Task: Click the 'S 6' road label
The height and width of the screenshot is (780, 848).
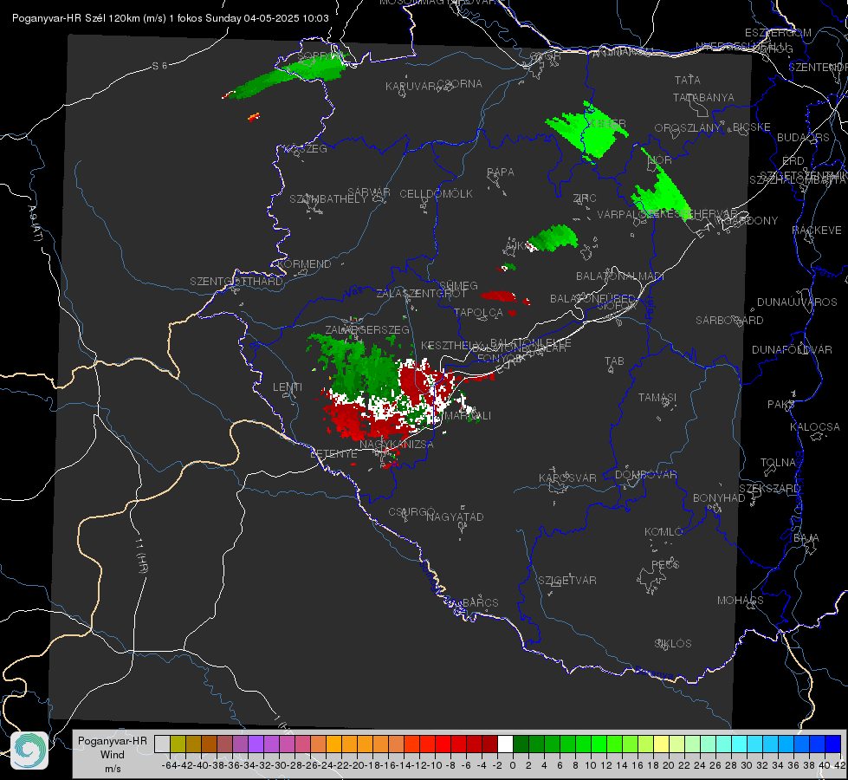Action: 159,66
